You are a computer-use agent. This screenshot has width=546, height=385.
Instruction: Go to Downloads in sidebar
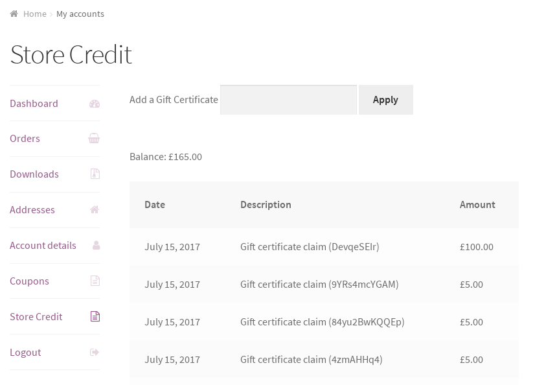34,174
